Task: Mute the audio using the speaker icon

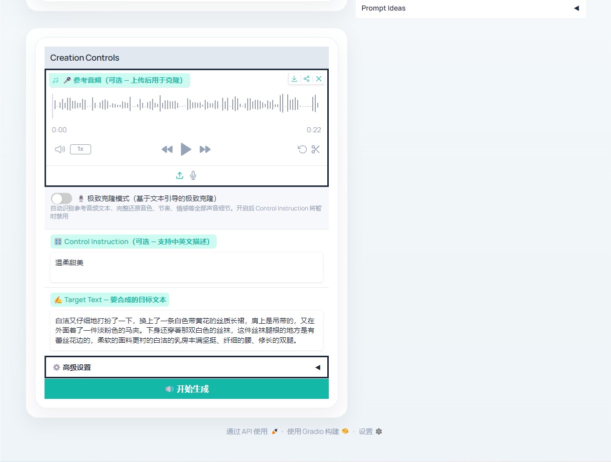Action: (x=60, y=149)
